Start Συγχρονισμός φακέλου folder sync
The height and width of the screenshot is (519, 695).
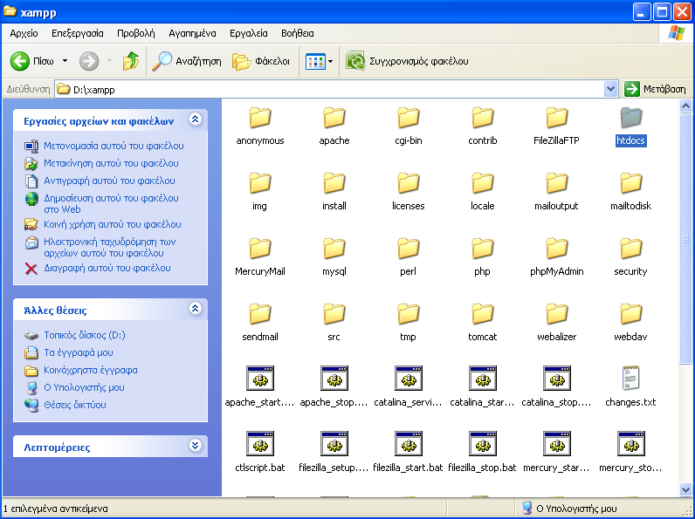(407, 61)
